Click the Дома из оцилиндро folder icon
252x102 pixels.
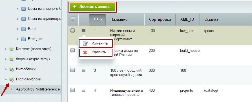pyautogui.click(x=24, y=19)
